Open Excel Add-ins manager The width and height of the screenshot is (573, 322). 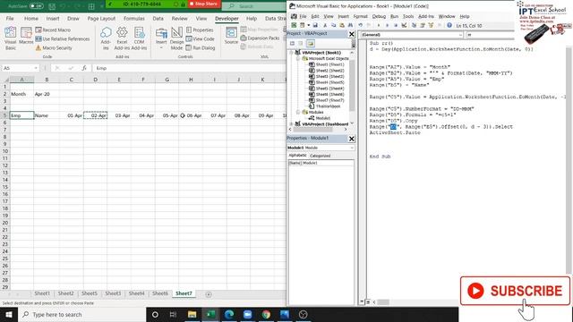(122, 38)
